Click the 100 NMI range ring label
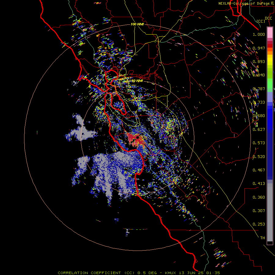 (137, 24)
